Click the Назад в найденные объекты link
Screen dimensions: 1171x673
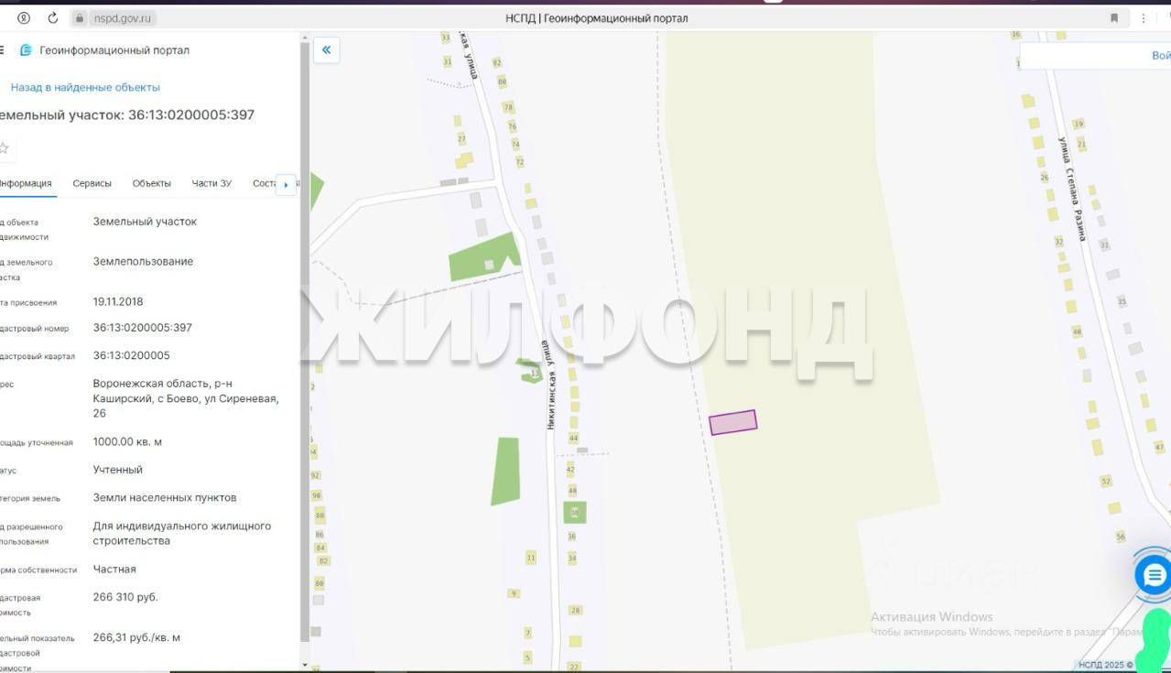click(x=85, y=87)
